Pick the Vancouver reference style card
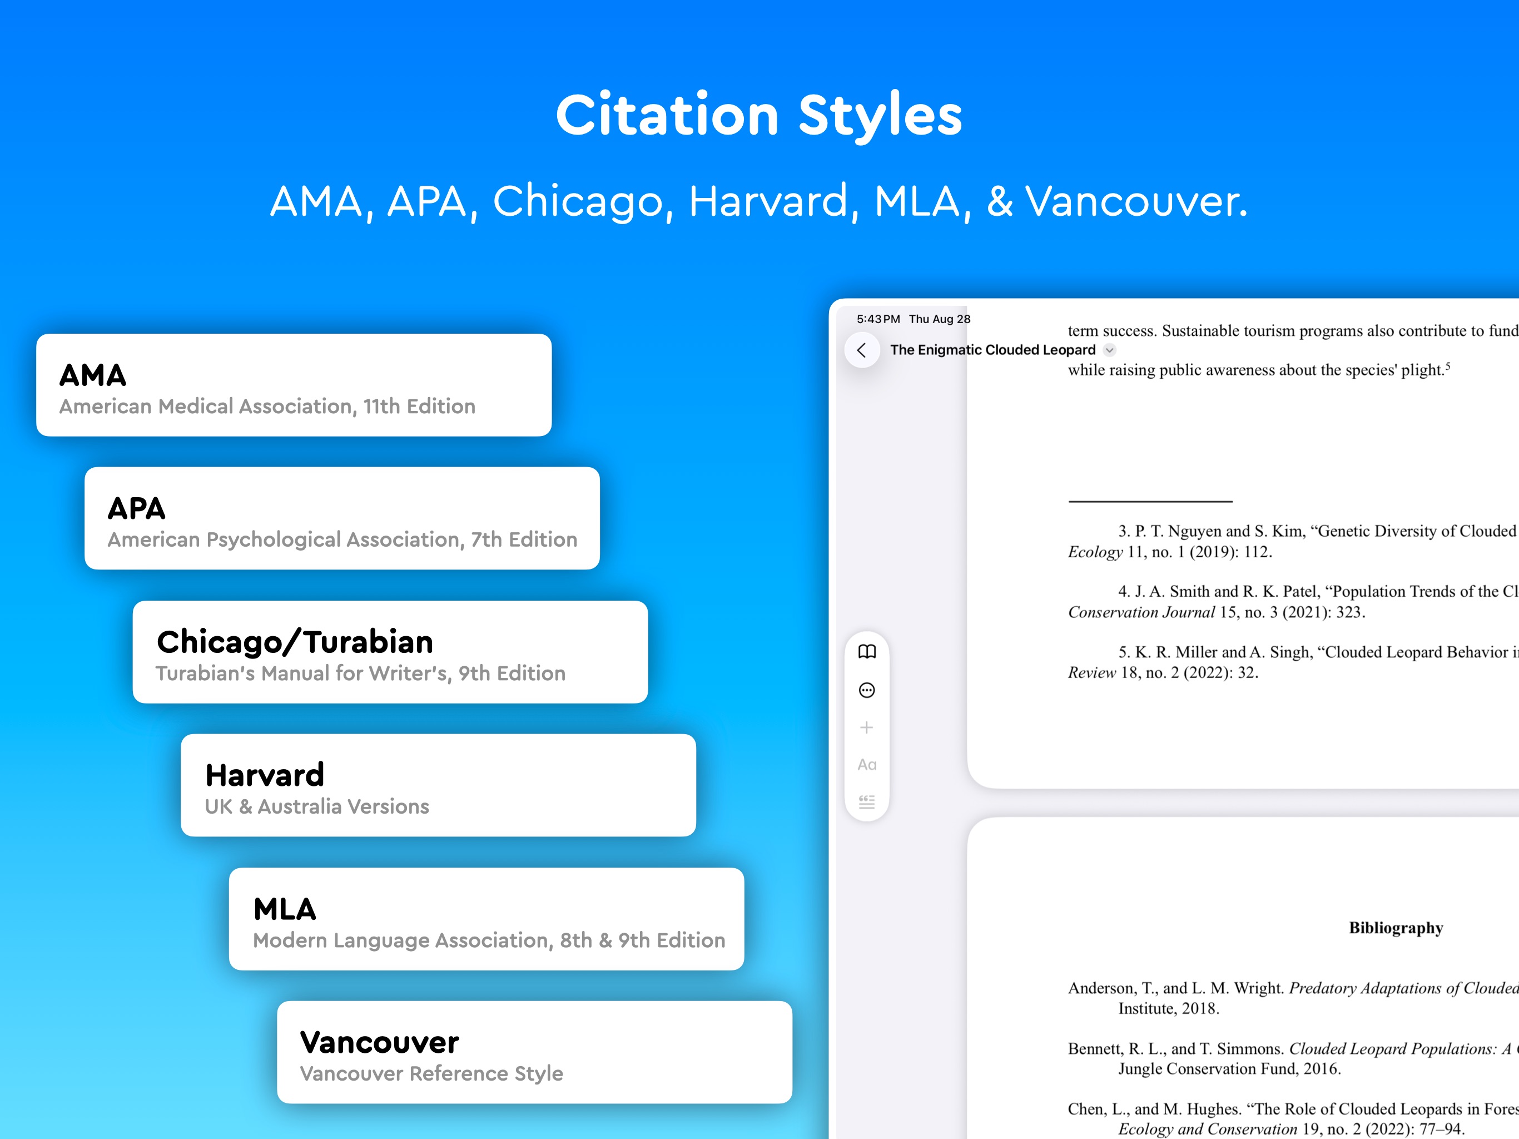 click(534, 1052)
